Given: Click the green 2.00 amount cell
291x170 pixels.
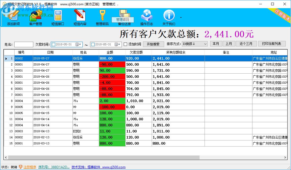Looking at the screenshot, I should 112,101.
